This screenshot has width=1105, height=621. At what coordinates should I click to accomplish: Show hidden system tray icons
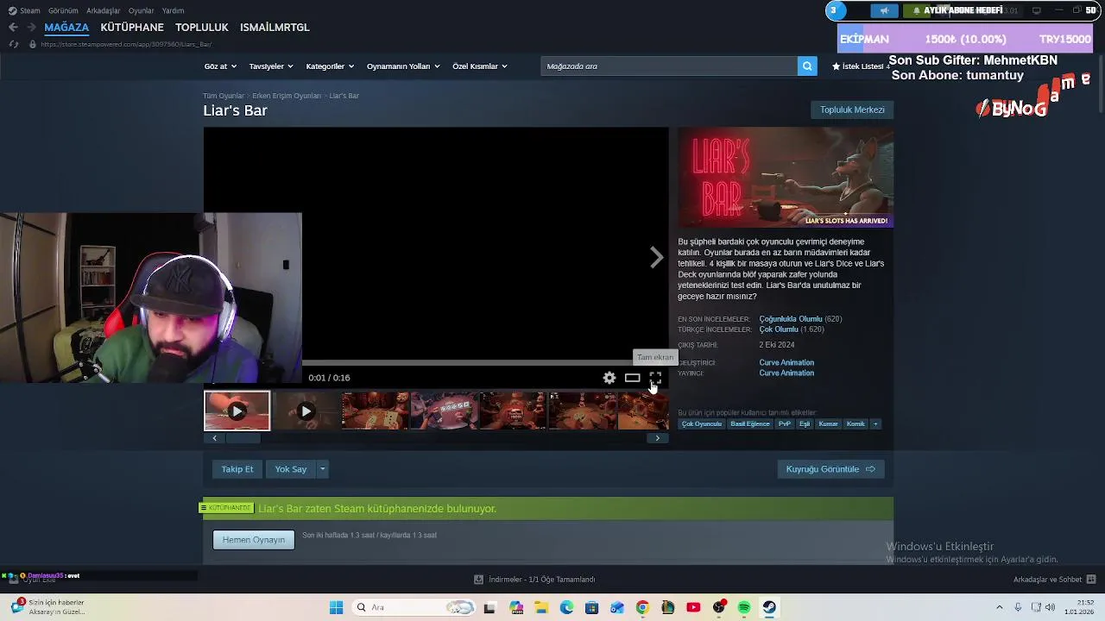click(1000, 607)
